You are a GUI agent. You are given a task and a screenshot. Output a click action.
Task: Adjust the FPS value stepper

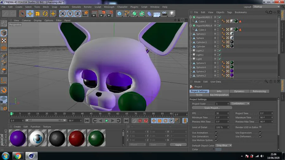pyautogui.click(x=228, y=113)
